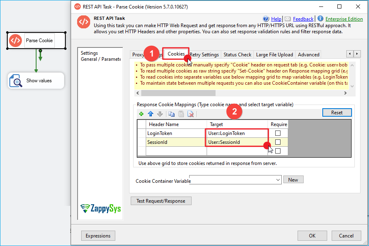369x246 pixels.
Task: Click the grey move down arrow
Action: (x=160, y=114)
